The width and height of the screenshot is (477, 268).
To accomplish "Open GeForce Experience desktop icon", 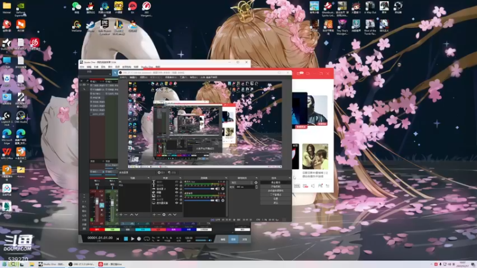I will pyautogui.click(x=20, y=9).
